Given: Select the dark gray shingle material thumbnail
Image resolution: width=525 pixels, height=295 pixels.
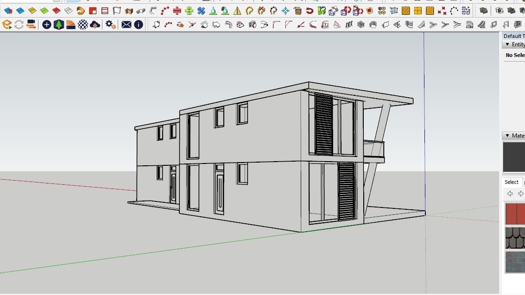Looking at the screenshot, I should click(x=515, y=238).
